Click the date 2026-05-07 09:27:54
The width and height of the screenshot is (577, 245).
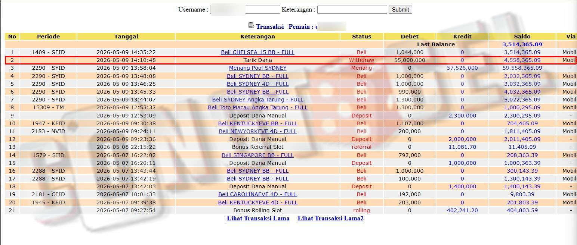pos(126,210)
